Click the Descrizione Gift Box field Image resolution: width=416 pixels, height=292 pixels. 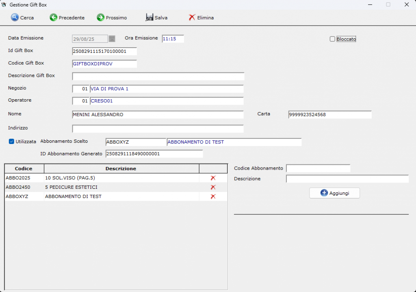pyautogui.click(x=158, y=76)
